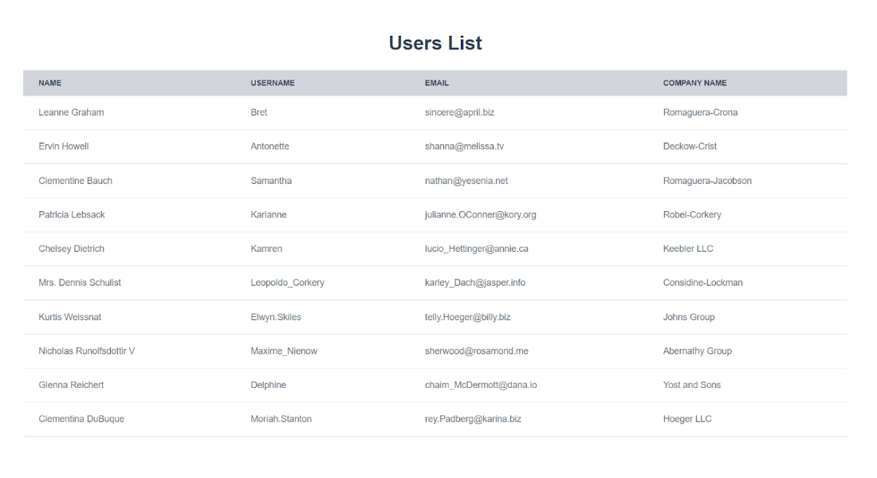
Task: Click the username Delphine
Action: click(x=269, y=386)
